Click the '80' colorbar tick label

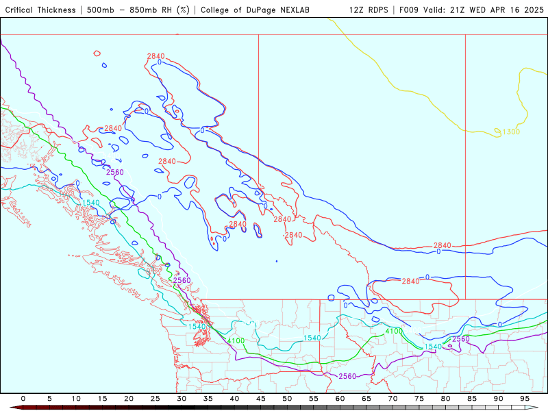click(446, 399)
